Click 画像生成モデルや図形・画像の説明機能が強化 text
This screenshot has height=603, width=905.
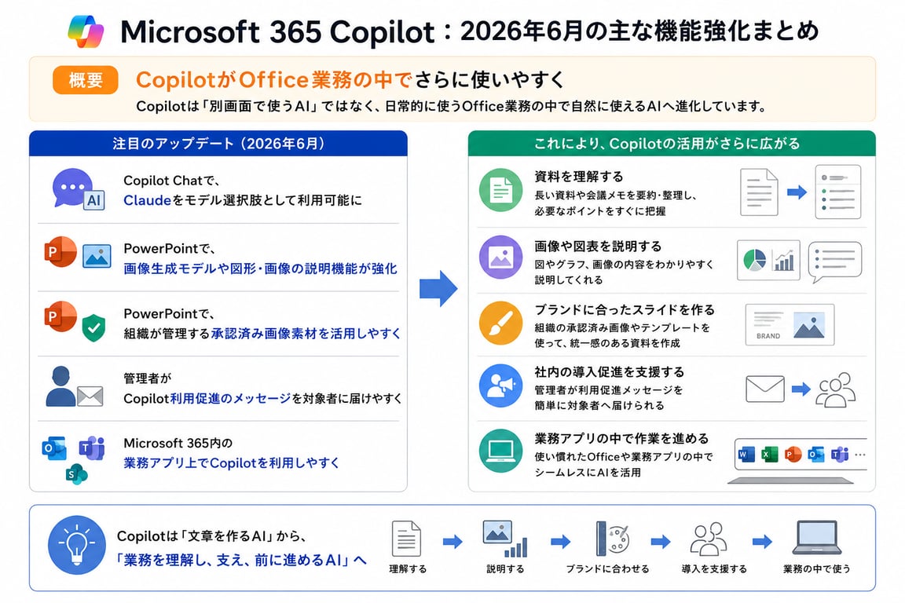point(260,269)
